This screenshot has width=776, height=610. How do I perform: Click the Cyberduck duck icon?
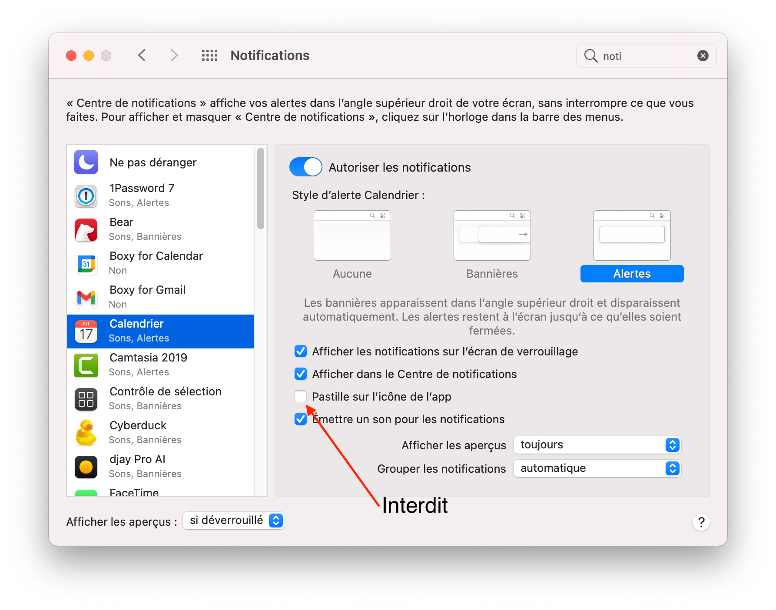click(86, 433)
